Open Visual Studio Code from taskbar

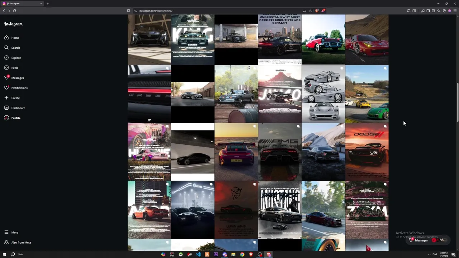(x=198, y=254)
